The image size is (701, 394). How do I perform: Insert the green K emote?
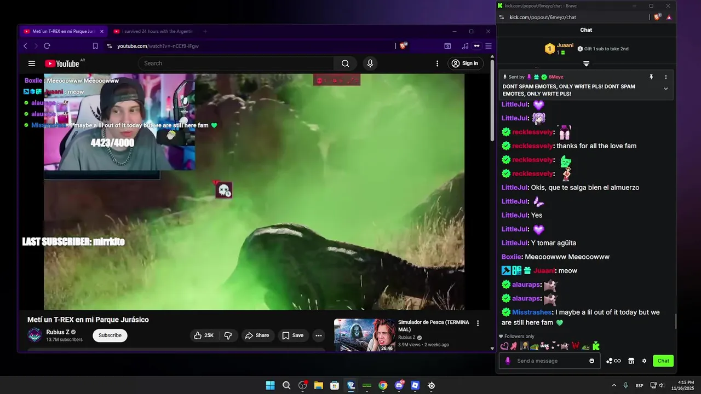[596, 346]
